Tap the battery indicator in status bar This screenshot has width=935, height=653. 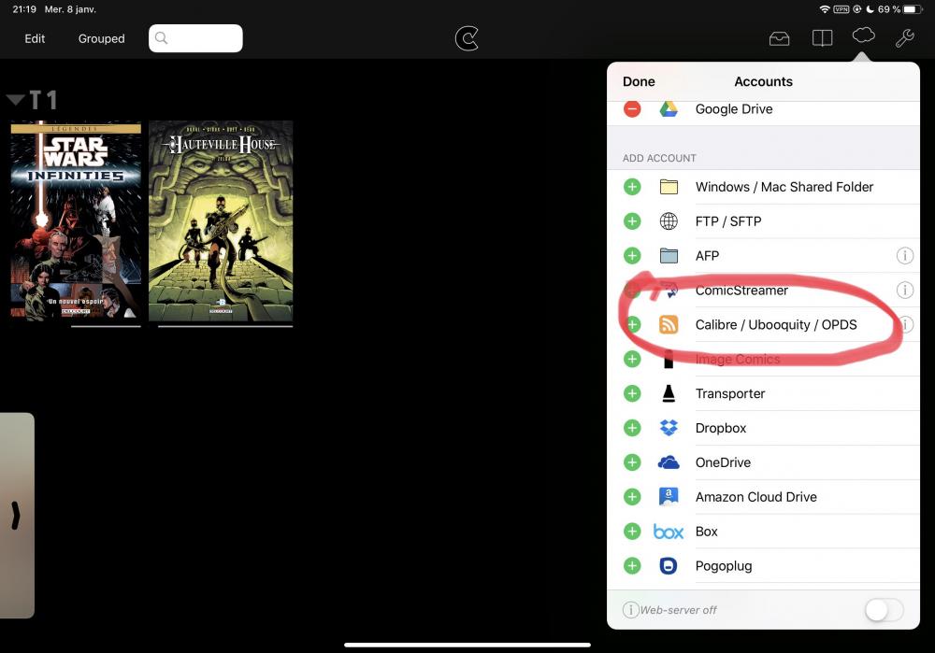[913, 9]
